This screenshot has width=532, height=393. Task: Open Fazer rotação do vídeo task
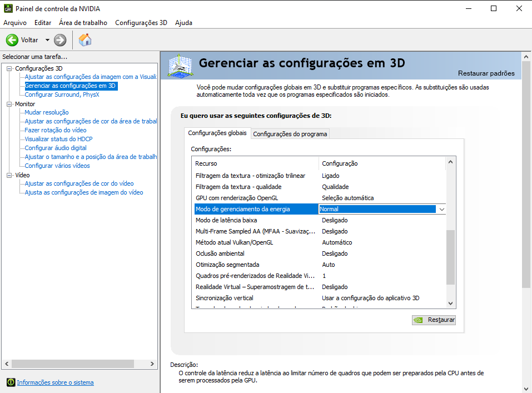tap(55, 130)
